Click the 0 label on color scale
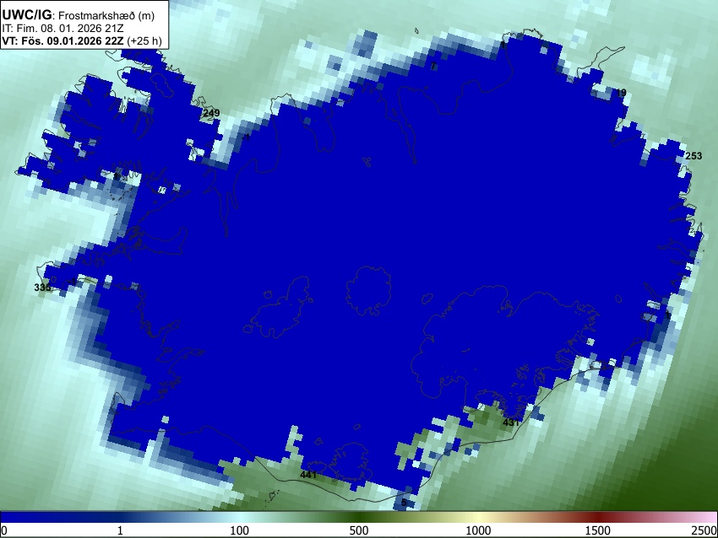 pos(4,530)
